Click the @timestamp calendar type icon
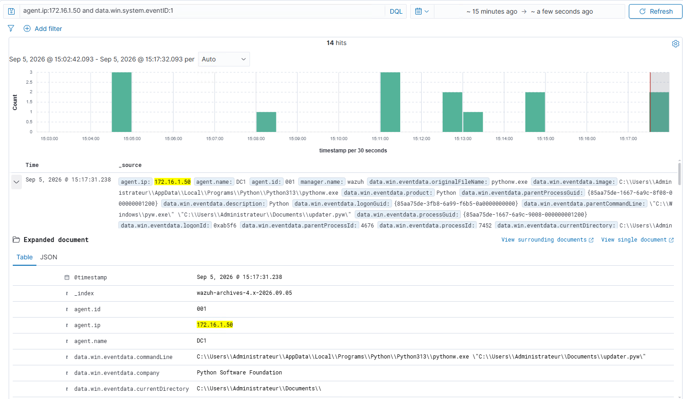 tap(67, 278)
